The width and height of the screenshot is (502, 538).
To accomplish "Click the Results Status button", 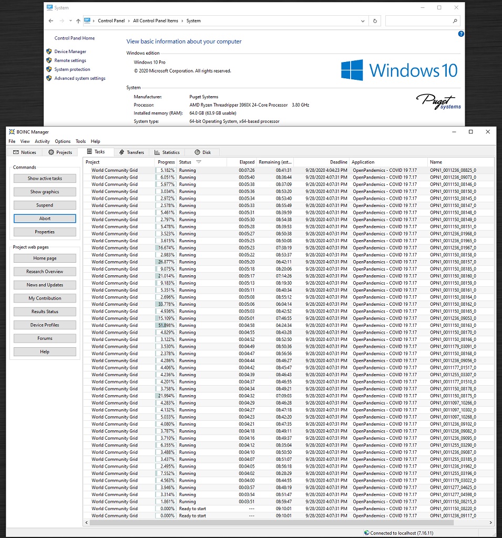I will 45,312.
